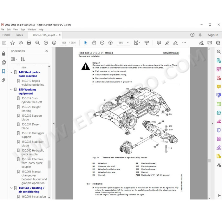
Task: Open the File menu
Action: tap(3, 29)
